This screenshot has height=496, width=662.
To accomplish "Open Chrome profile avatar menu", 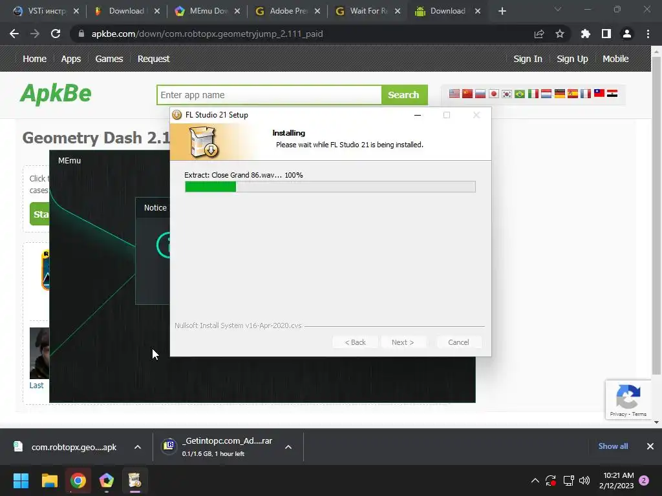I will coord(627,34).
